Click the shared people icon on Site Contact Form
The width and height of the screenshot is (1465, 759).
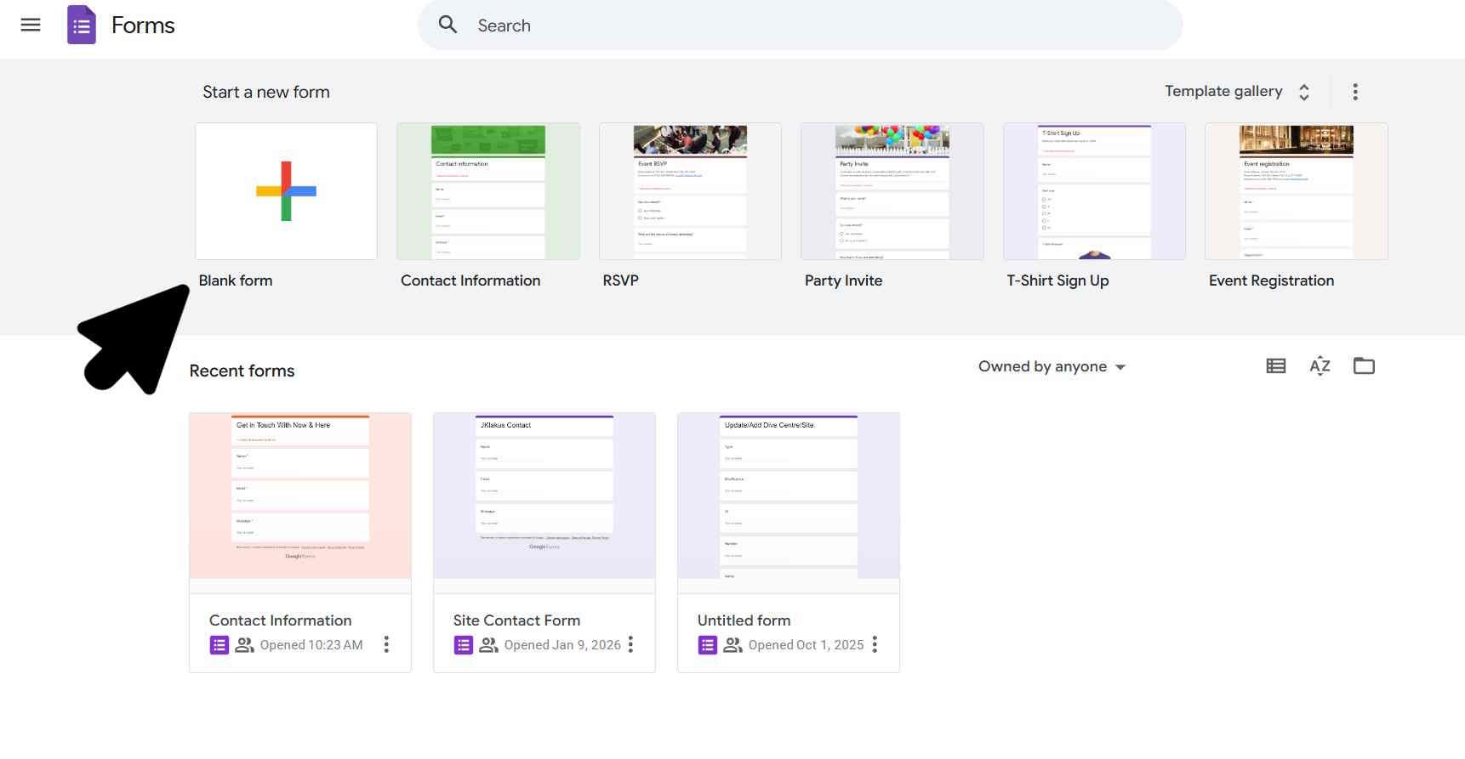pos(488,645)
